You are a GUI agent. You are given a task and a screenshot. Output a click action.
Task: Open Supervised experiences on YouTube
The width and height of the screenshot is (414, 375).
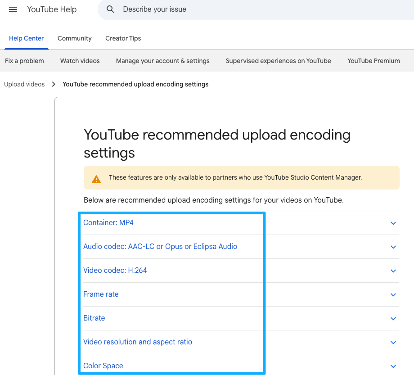click(278, 61)
